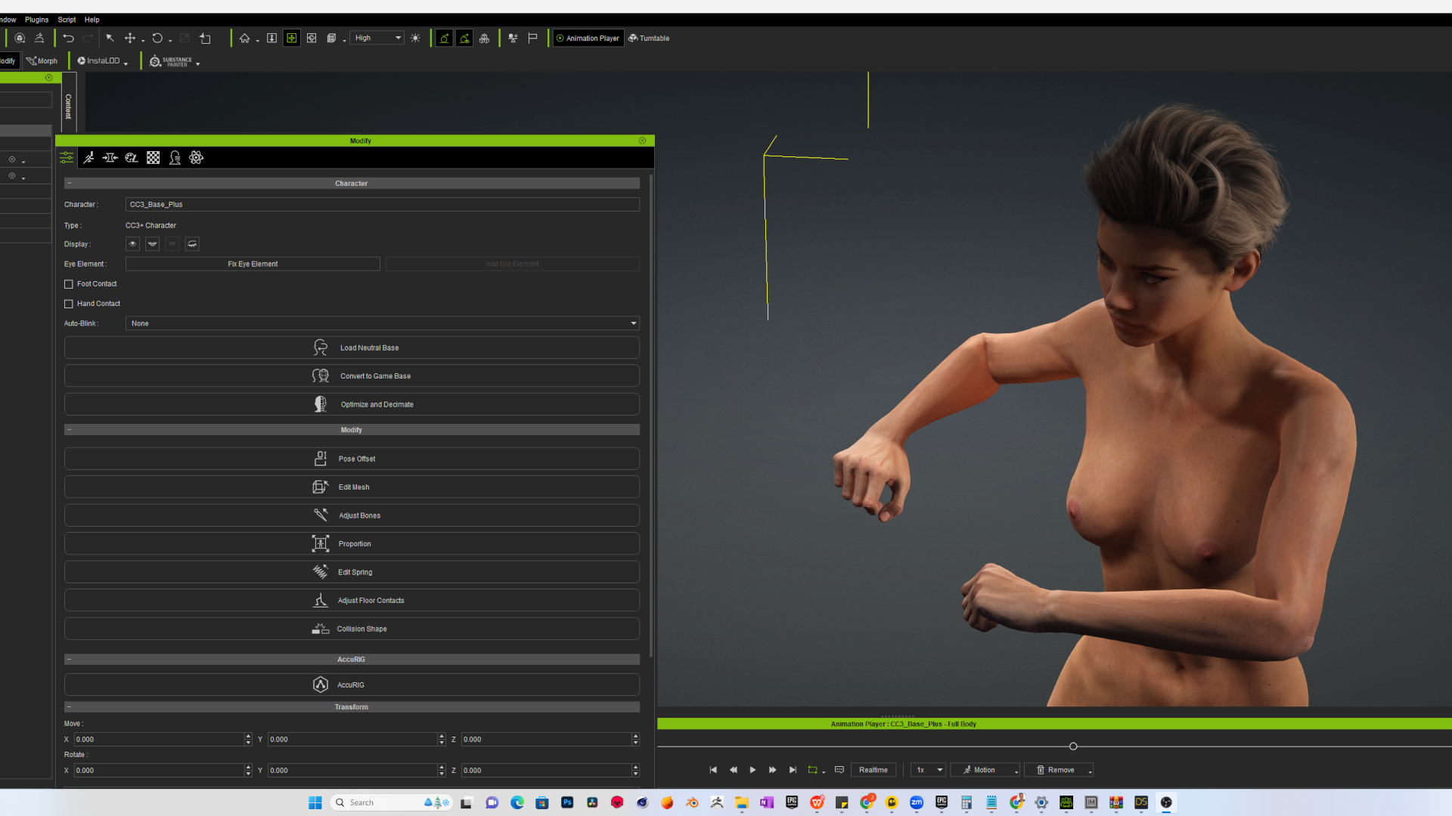The image size is (1452, 816).
Task: Open the Plugins menu
Action: (x=36, y=20)
